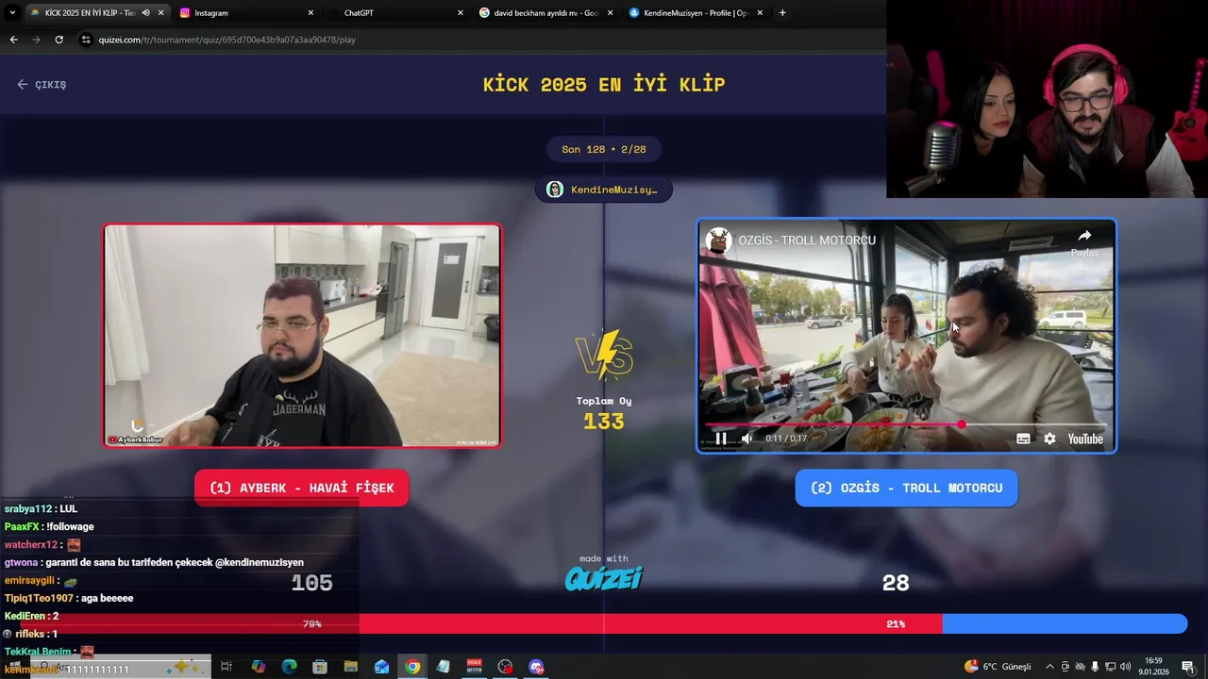Open a new browser tab

click(x=782, y=12)
